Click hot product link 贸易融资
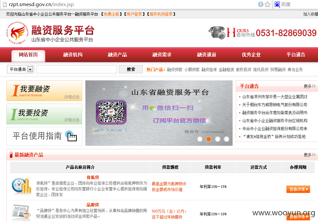This screenshot has height=222, width=318. (x=278, y=70)
